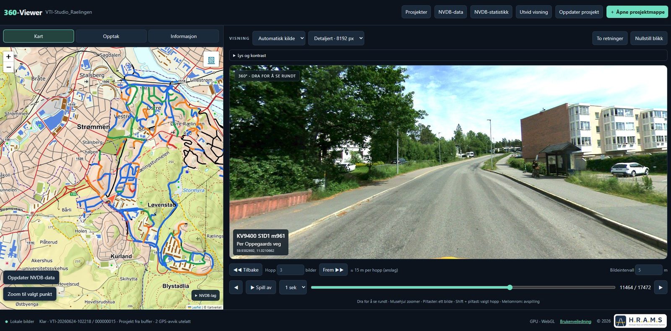Click the 360° panorama image view
671x331 pixels.
(448, 162)
